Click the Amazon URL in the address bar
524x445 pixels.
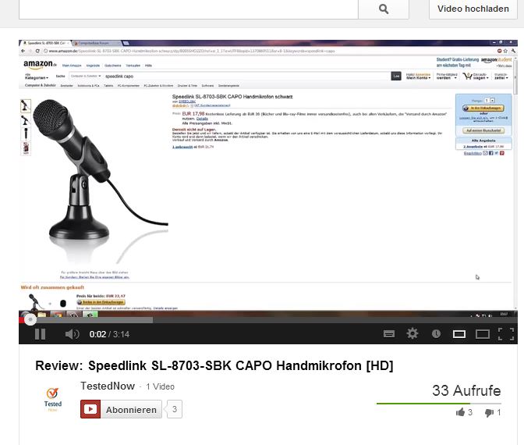coord(192,52)
